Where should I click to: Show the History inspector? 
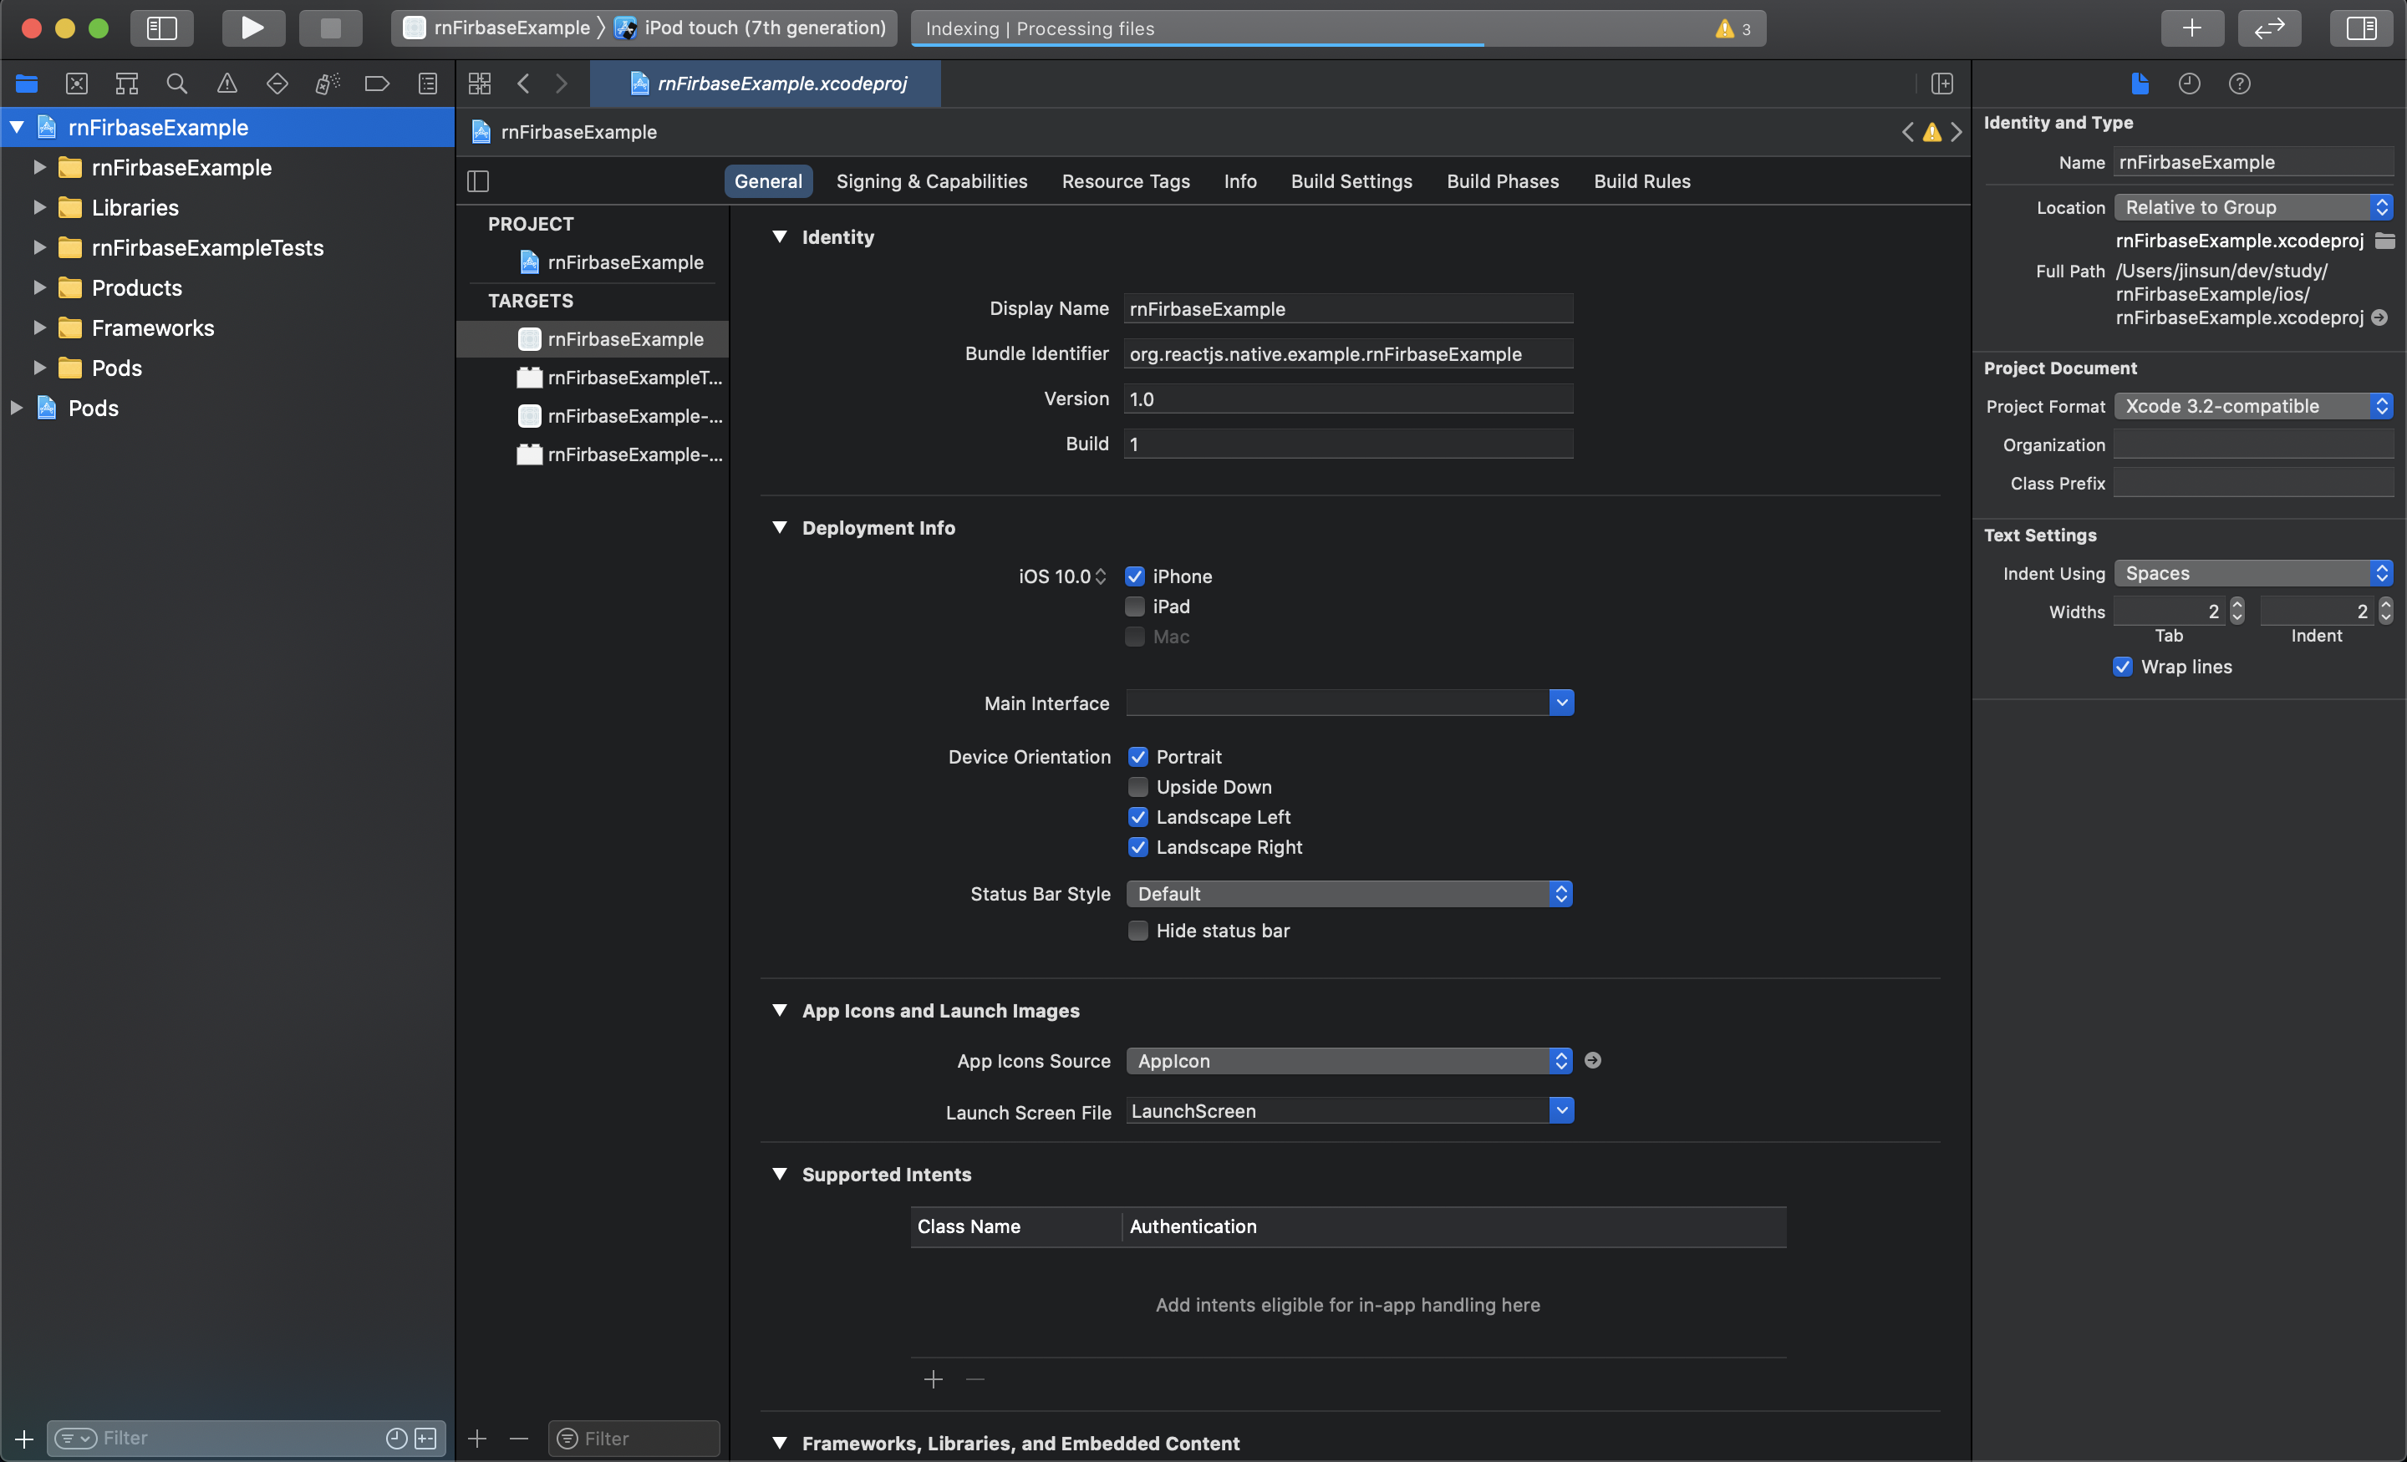click(2189, 84)
